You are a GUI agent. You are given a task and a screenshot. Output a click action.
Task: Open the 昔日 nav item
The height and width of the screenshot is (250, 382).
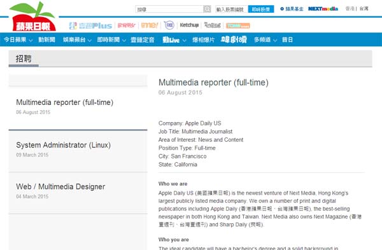point(287,39)
